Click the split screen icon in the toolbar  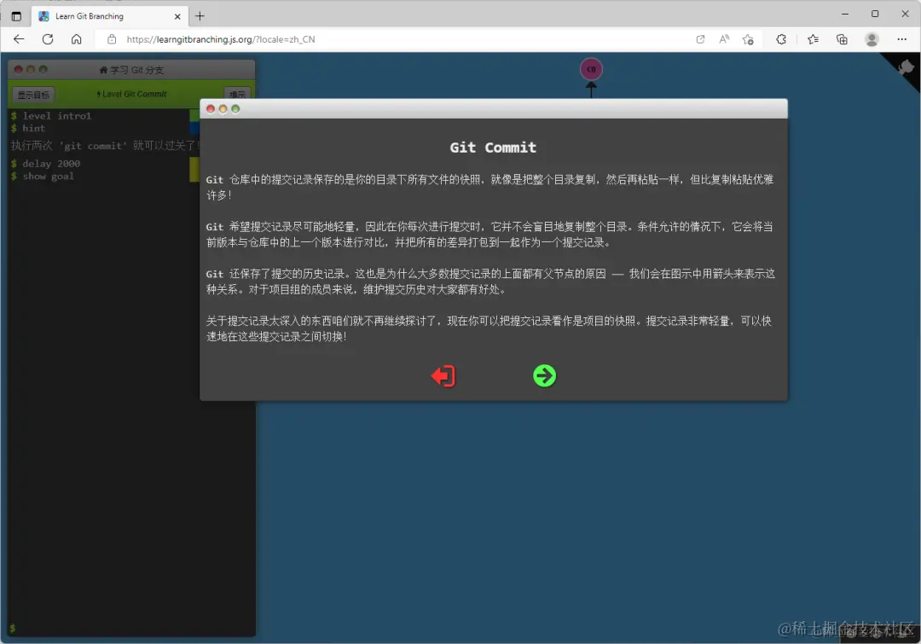701,39
